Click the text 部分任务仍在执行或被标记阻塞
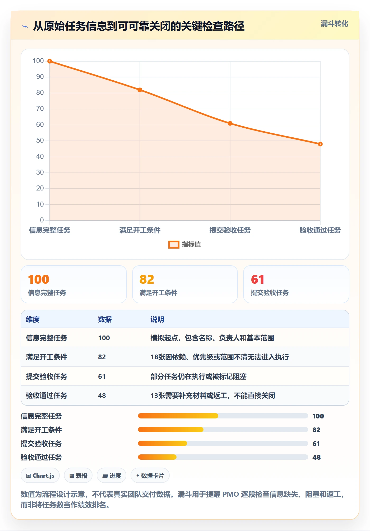The width and height of the screenshot is (370, 531). point(198,376)
